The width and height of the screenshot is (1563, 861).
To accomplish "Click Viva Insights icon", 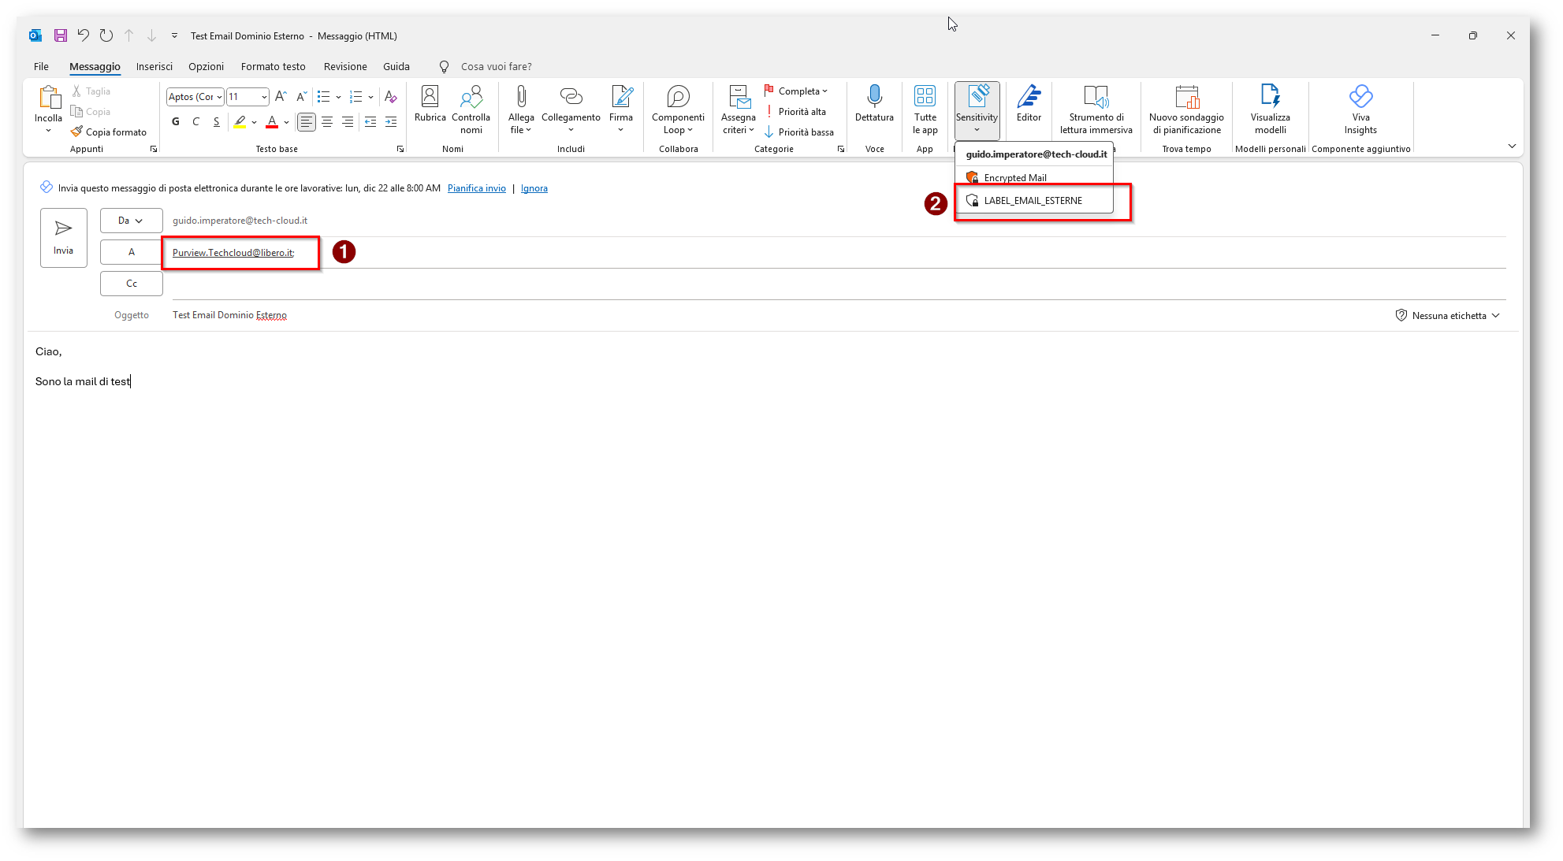I will 1360,97.
